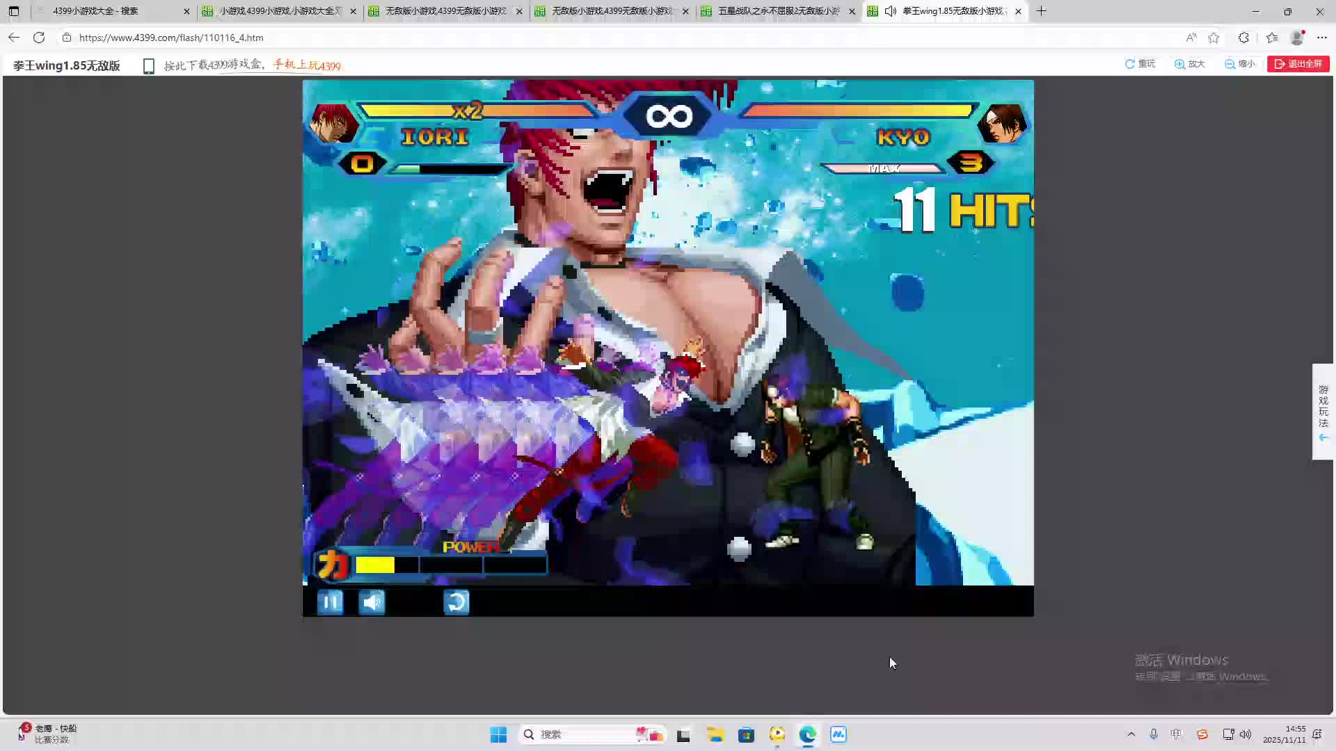This screenshot has width=1336, height=751.
Task: Toggle tab audio mute speaker icon
Action: click(x=890, y=11)
